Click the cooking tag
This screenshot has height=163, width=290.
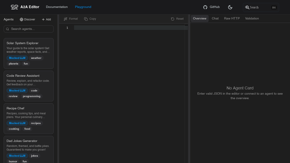pyautogui.click(x=14, y=129)
